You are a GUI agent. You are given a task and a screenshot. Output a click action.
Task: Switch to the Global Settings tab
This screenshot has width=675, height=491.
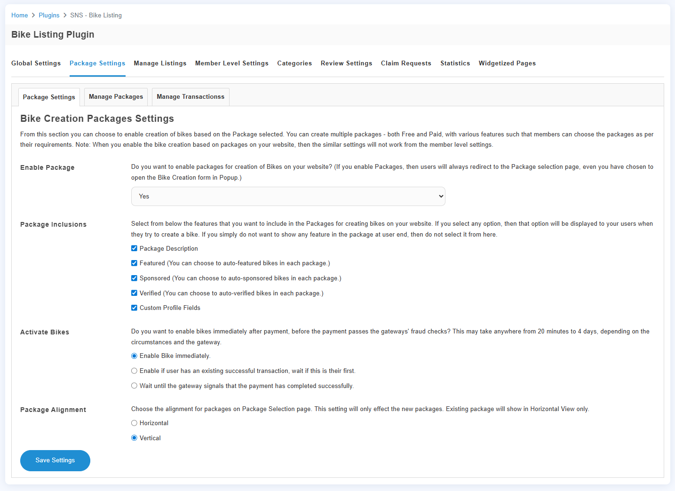pyautogui.click(x=36, y=63)
